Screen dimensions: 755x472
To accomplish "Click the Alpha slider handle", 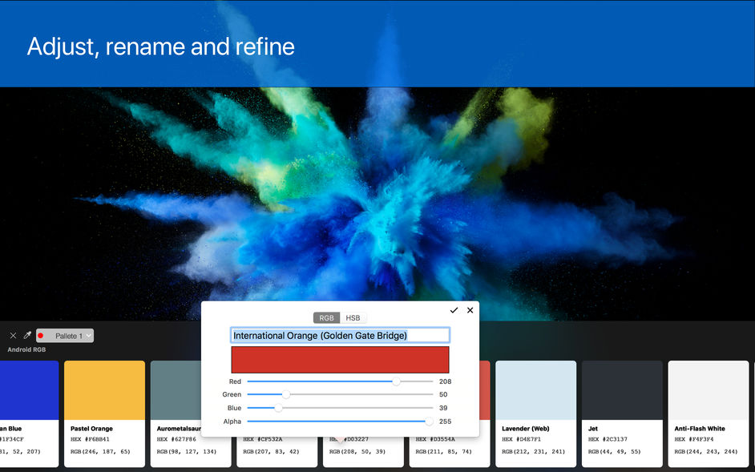I will click(x=429, y=421).
